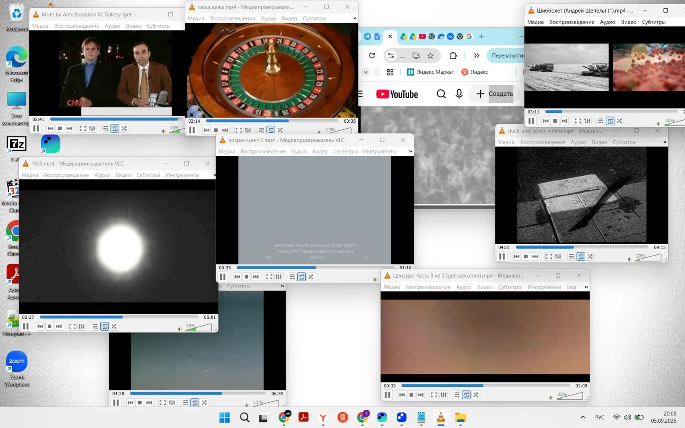Open the taskbar clock showing 20:03

pyautogui.click(x=663, y=417)
